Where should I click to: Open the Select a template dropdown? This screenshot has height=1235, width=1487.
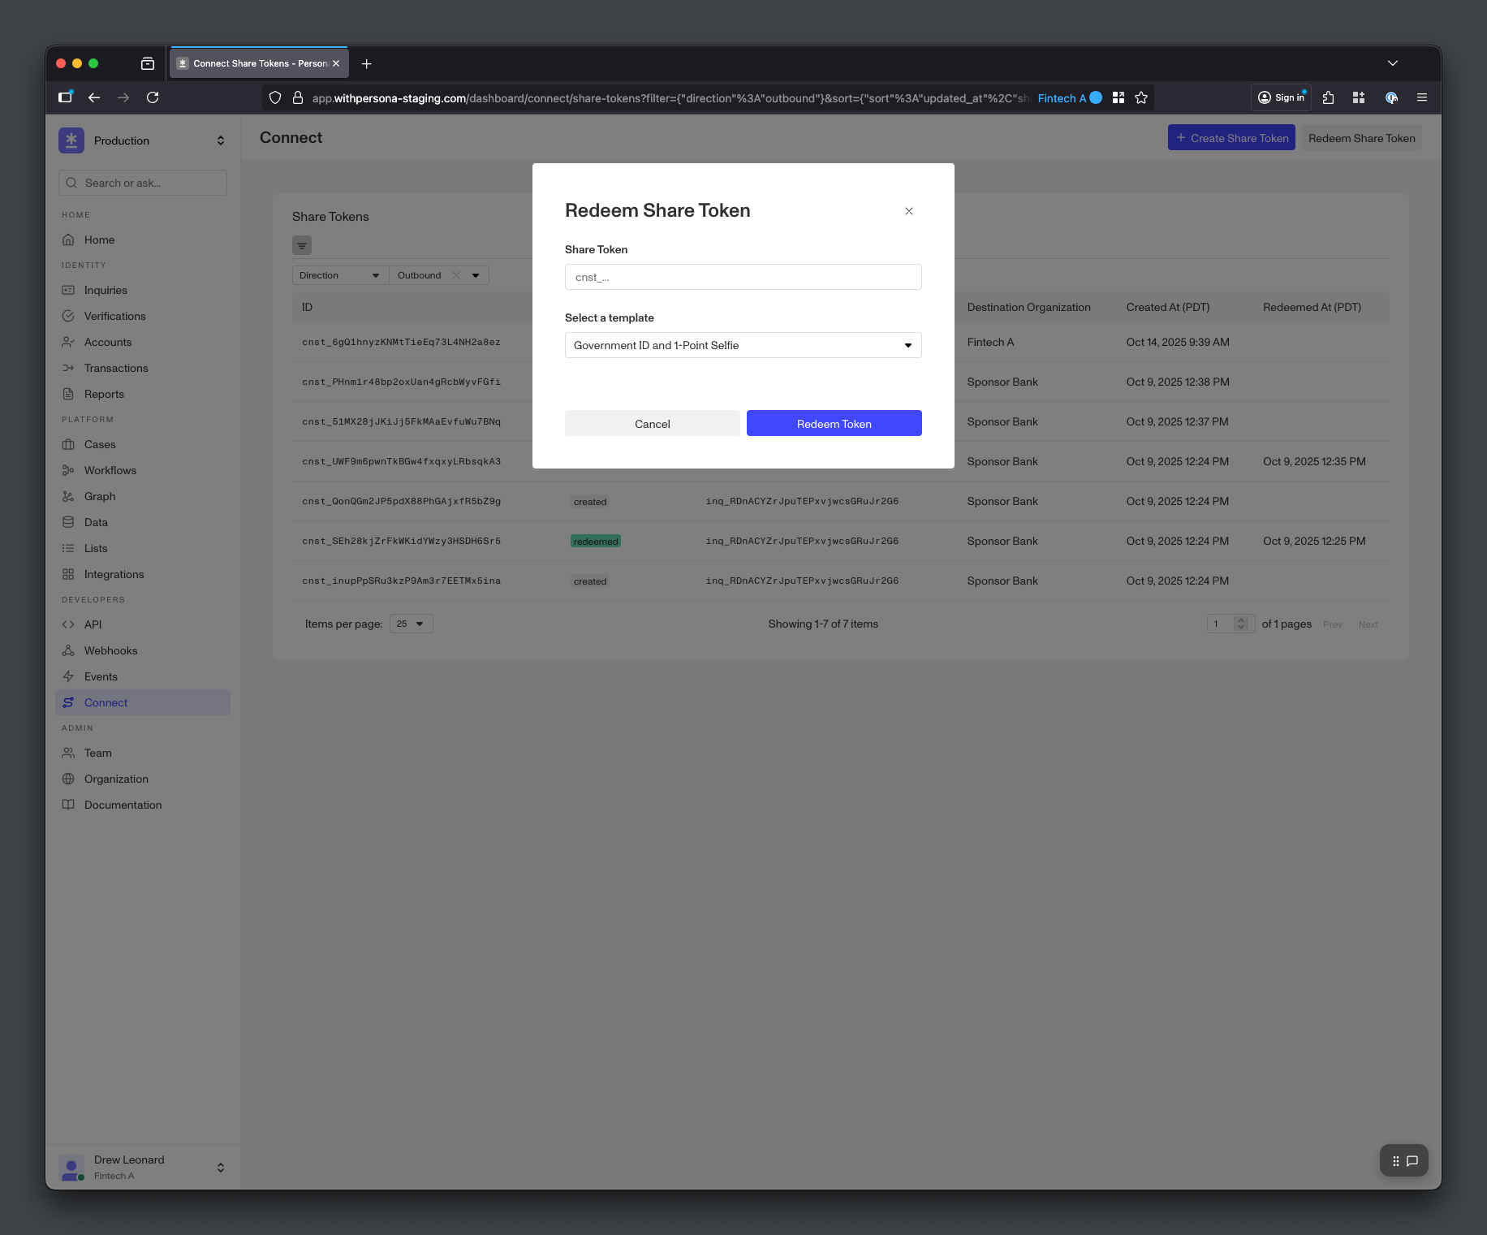[742, 345]
